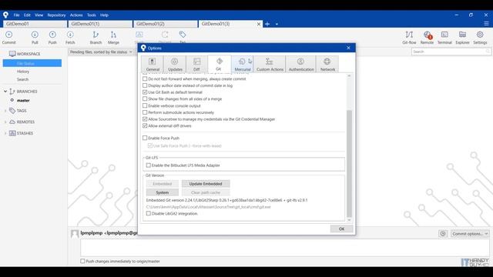Enable the Bitbucket LFS Media Adapter
Screen dimensions: 493x277
click(x=149, y=165)
